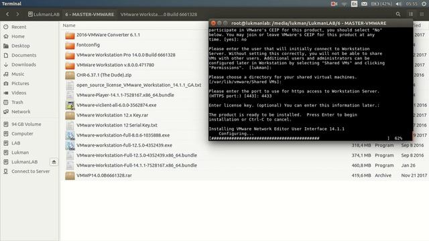Click the terminal window title bar
Screen dimensions: 429x241
pyautogui.click(x=310, y=23)
